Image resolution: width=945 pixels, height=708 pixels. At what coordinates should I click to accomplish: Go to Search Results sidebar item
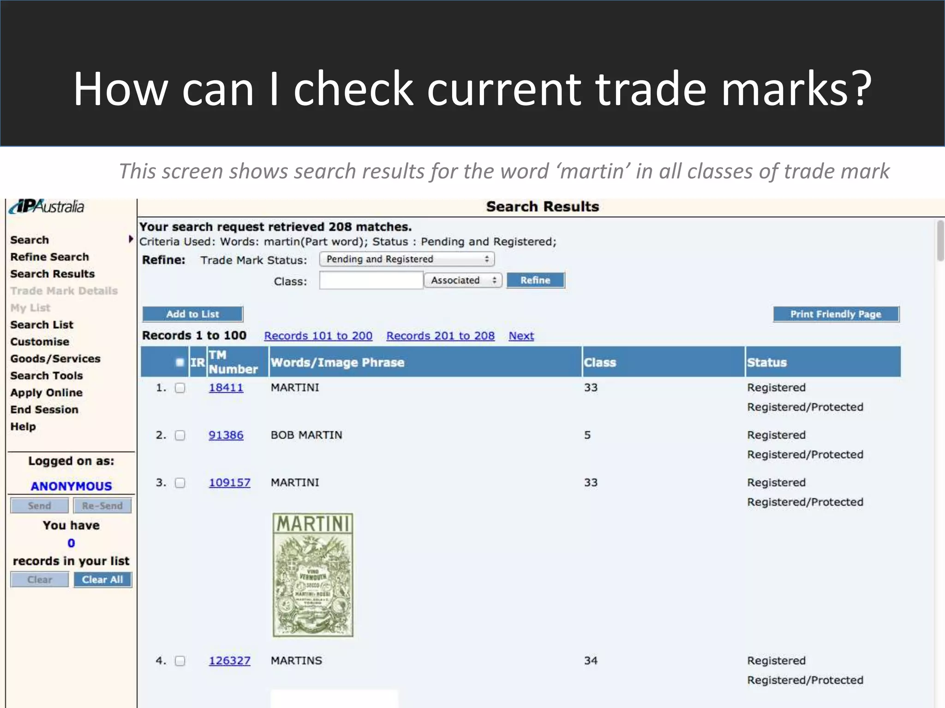[x=52, y=274]
